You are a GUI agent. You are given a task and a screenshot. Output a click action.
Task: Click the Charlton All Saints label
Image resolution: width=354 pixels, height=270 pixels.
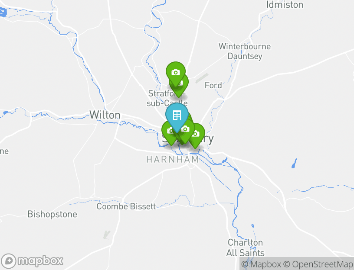(x=246, y=247)
